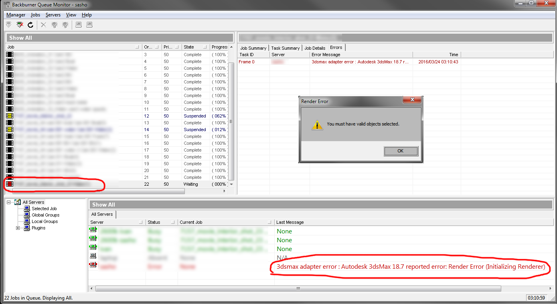Switch to the Task Summary tab
Screen dimensions: 557x304
coord(285,48)
